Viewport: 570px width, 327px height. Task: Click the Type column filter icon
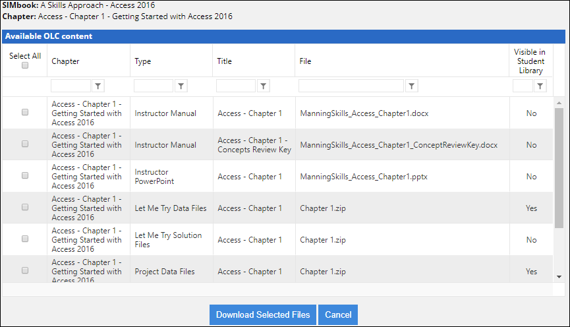(x=181, y=86)
